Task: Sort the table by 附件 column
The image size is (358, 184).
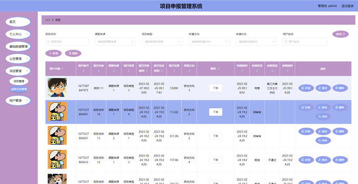Action: [x=216, y=68]
